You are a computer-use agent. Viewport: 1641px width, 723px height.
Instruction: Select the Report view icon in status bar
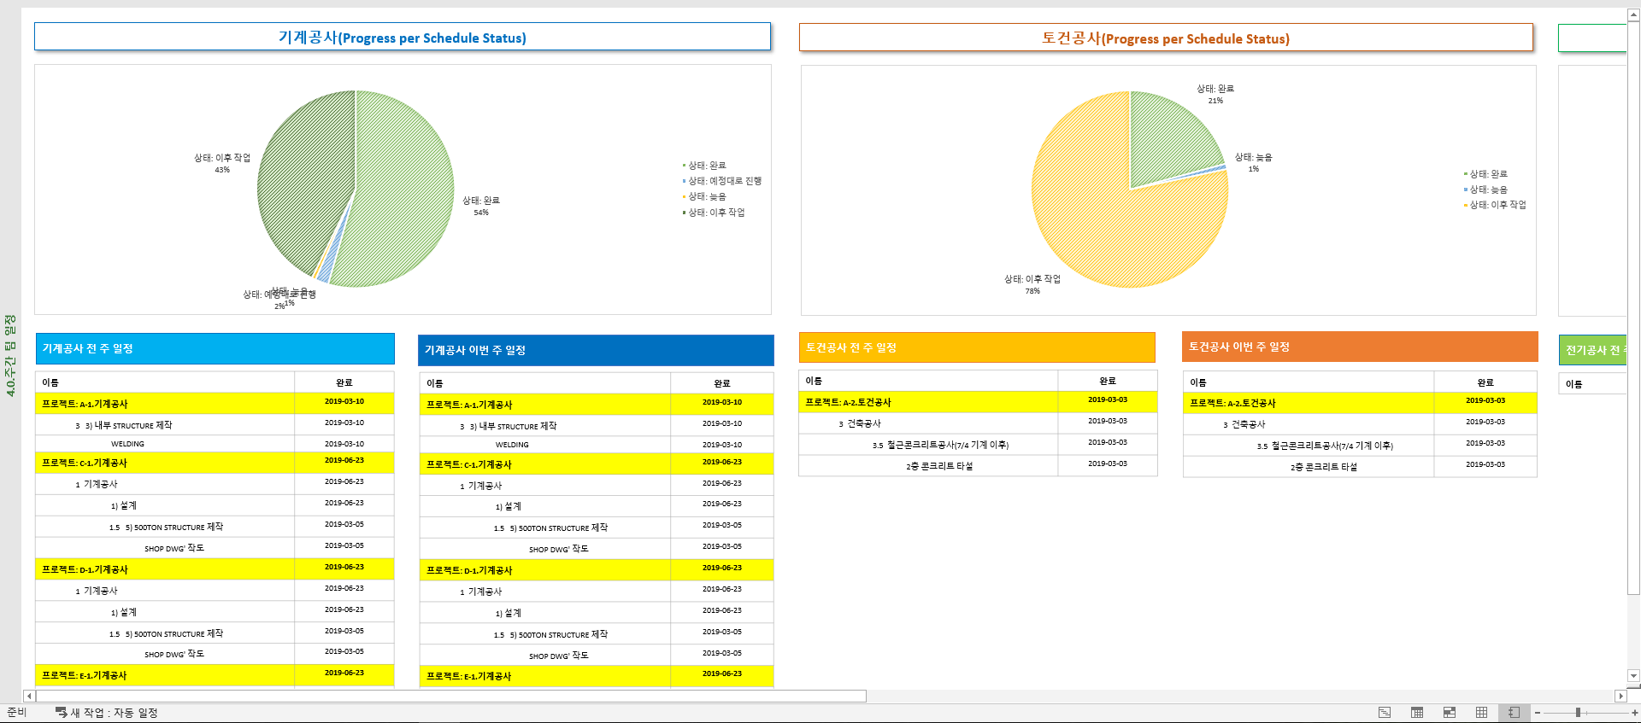[x=1514, y=712]
